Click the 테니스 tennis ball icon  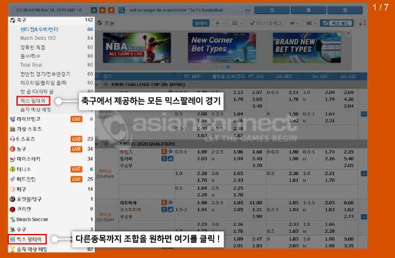[13, 169]
